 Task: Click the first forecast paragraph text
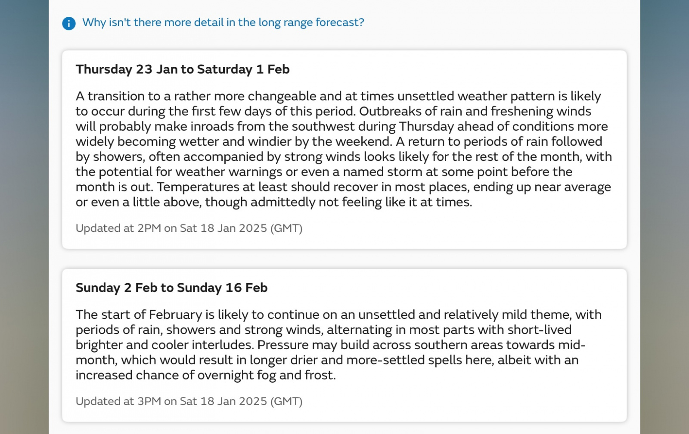(x=344, y=149)
